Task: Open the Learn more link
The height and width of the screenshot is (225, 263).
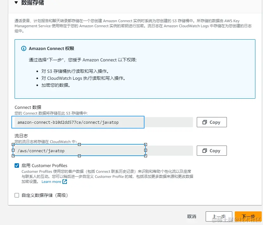Action: [51, 182]
